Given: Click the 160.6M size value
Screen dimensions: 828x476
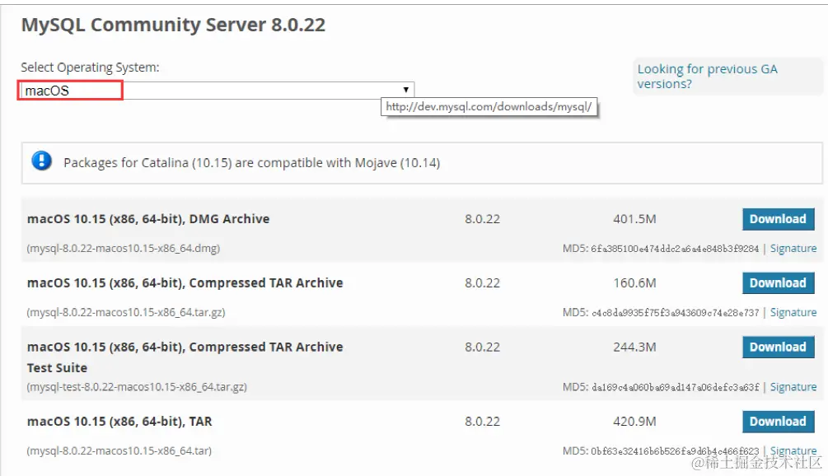Looking at the screenshot, I should point(634,282).
